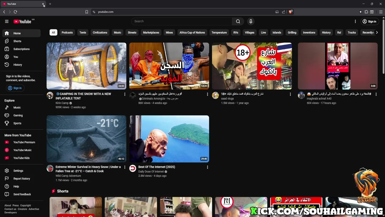Image resolution: width=385 pixels, height=217 pixels.
Task: Show more category chips with right arrow
Action: pyautogui.click(x=377, y=33)
